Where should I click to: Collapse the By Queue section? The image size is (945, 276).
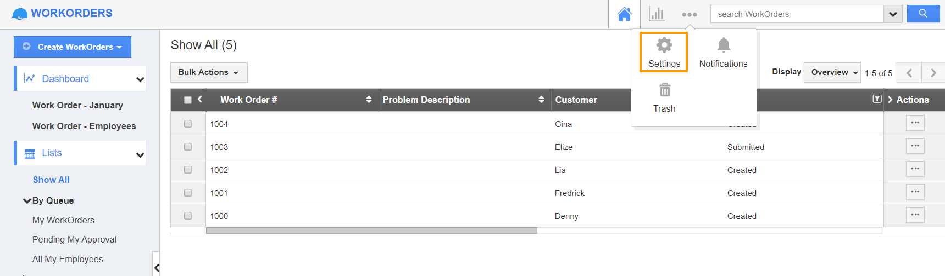tap(27, 201)
